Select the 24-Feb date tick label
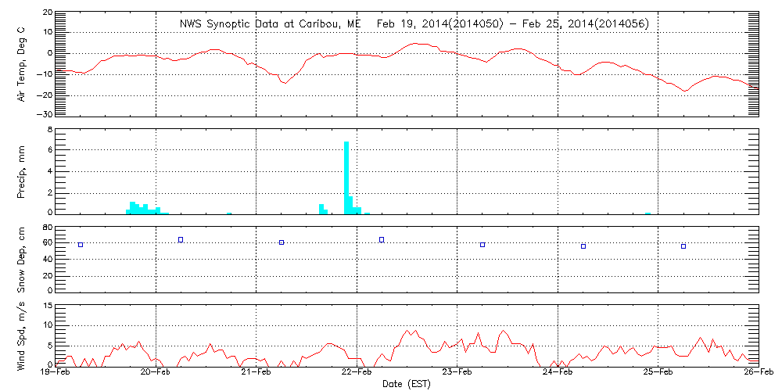Screen dimensions: 782x391 click(558, 374)
